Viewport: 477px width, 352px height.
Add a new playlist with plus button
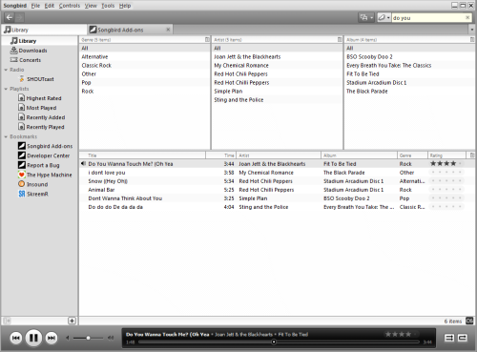[72, 321]
